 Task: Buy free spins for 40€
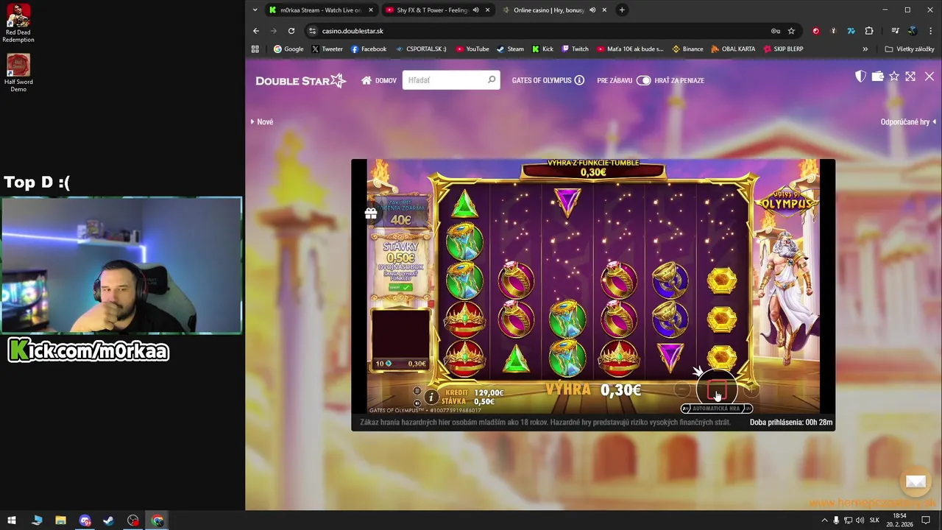[400, 211]
